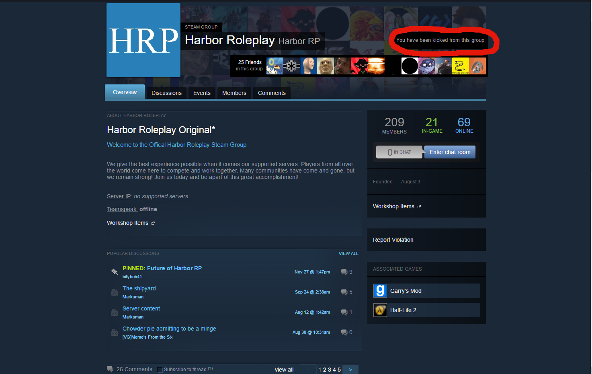Go to next comments page arrow
592x374 pixels.
point(350,370)
